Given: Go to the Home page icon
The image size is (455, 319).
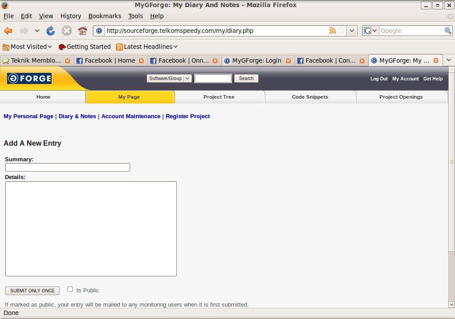Looking at the screenshot, I should (83, 31).
